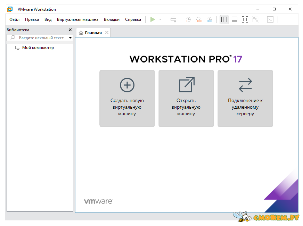This screenshot has width=303, height=226.
Task: Close the Библиотека panel
Action: pyautogui.click(x=70, y=30)
